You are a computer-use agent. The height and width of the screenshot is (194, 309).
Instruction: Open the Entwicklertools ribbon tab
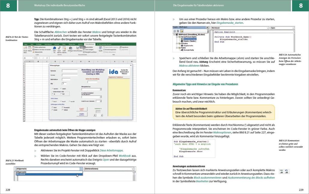[x=89, y=44]
